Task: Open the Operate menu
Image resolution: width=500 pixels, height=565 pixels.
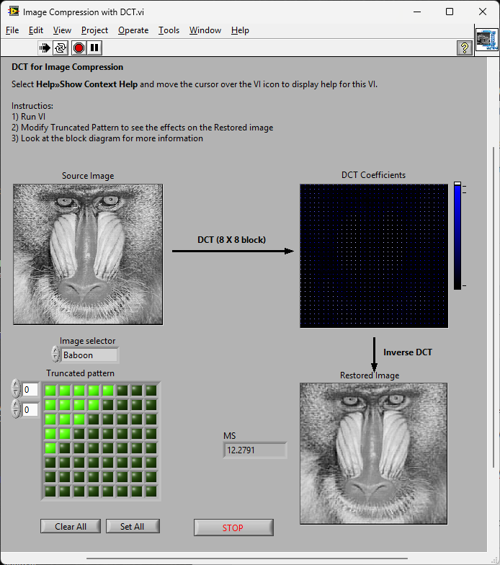Action: pyautogui.click(x=133, y=30)
